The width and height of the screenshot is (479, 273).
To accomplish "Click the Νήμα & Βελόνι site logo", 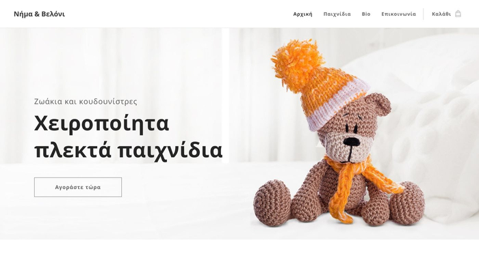I will pos(40,14).
